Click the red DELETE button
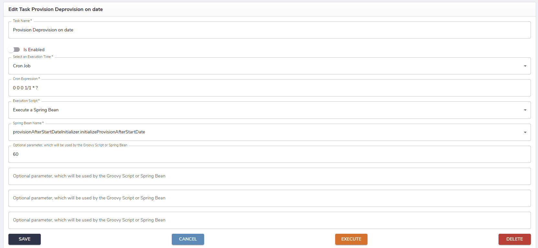The height and width of the screenshot is (248, 538). pyautogui.click(x=514, y=239)
